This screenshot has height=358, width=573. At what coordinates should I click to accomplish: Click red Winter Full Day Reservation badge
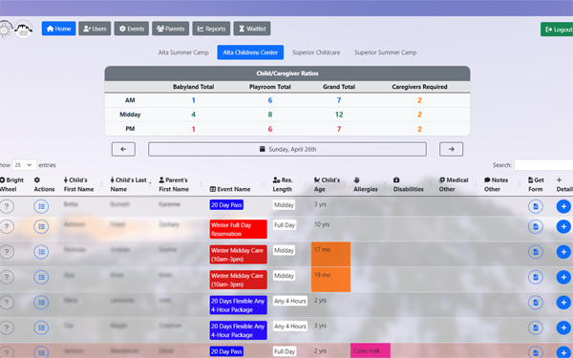tap(238, 229)
